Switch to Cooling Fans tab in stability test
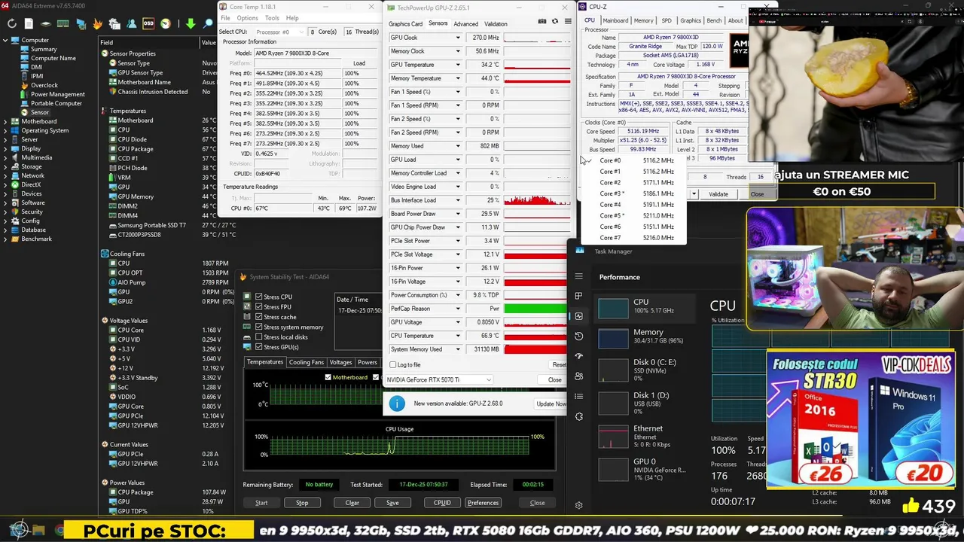The height and width of the screenshot is (542, 964). coord(307,362)
